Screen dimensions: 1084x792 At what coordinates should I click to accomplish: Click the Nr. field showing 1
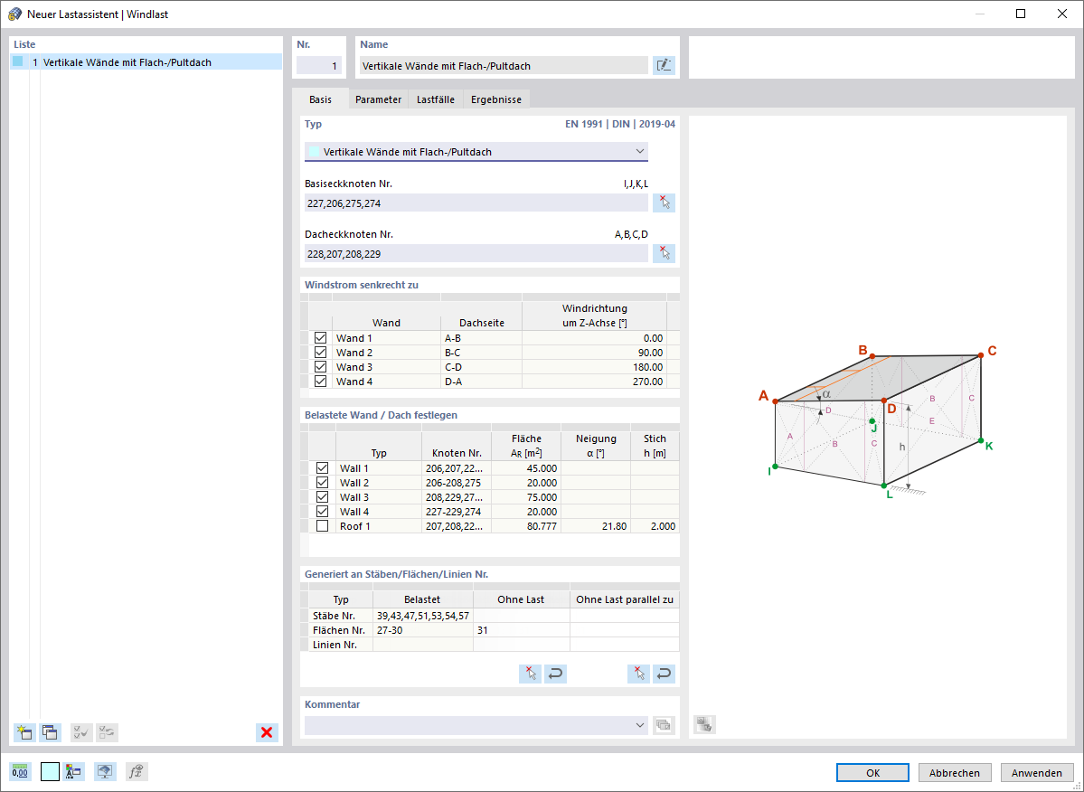tap(319, 66)
